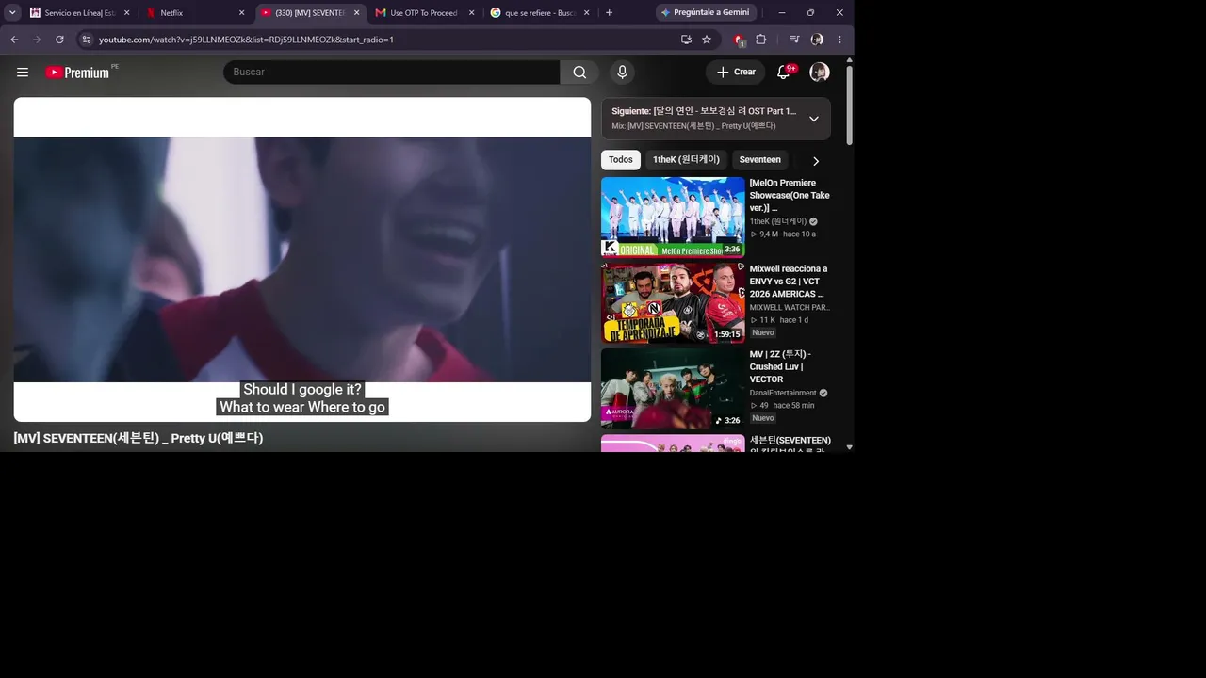
Task: Open the 2Z Crushed Luv video title
Action: point(780,367)
